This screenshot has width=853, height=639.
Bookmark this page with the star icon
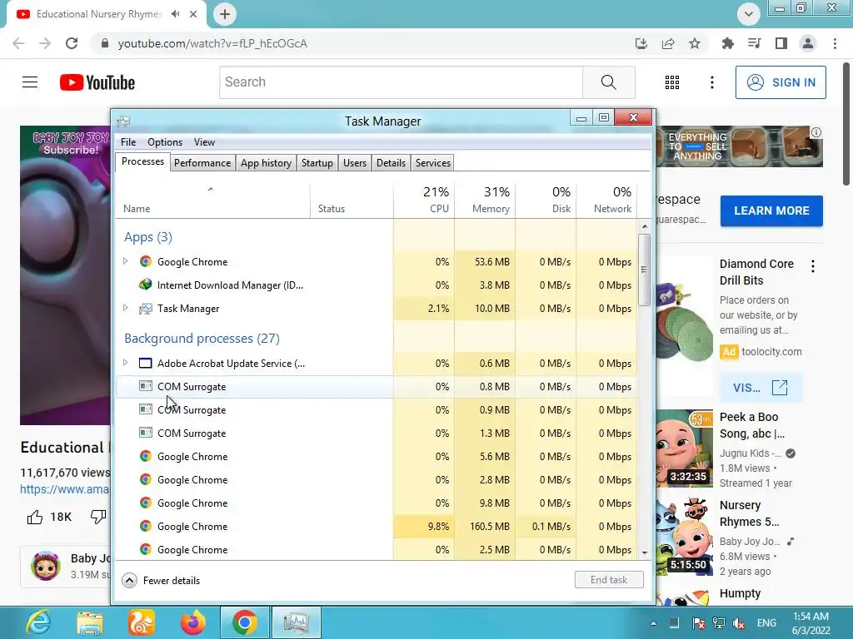pos(695,43)
